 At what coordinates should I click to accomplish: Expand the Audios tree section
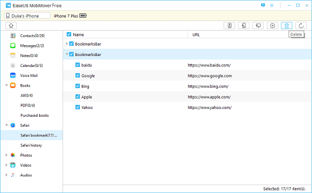(6, 175)
